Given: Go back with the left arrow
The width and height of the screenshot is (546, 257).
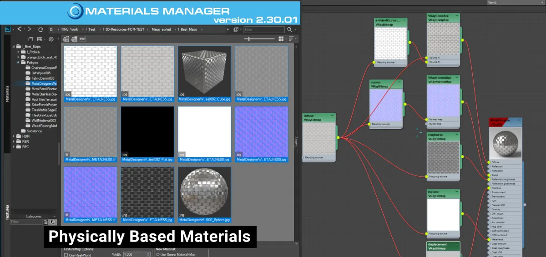Looking at the screenshot, I should [x=20, y=29].
